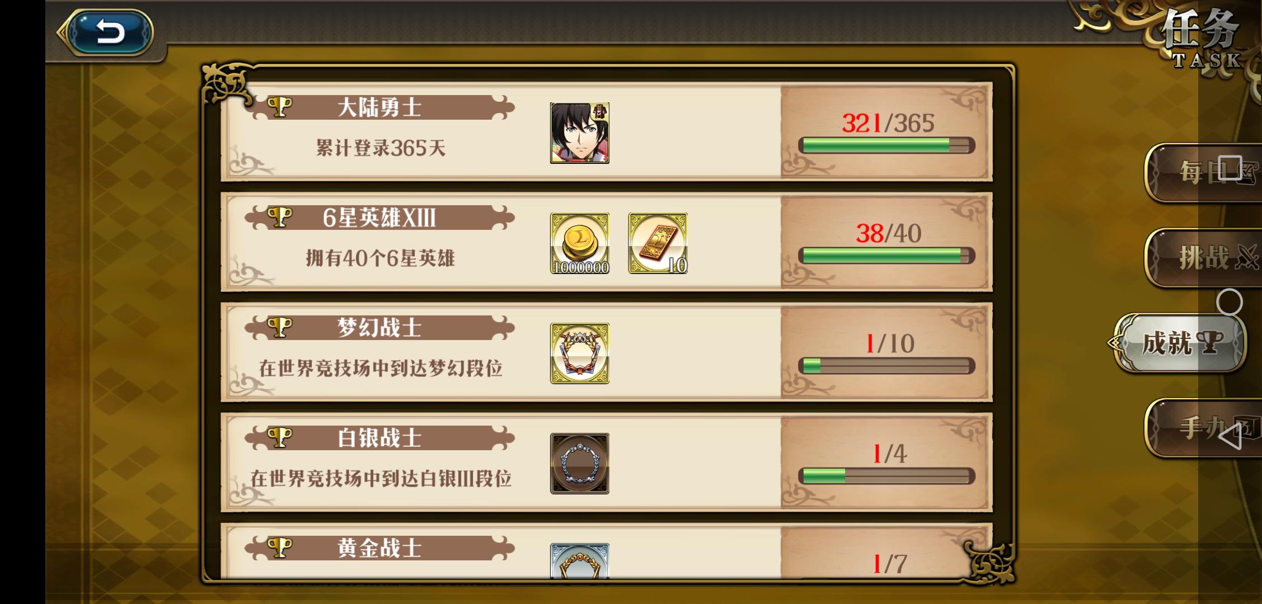
Task: Tap the Android recent apps square
Action: (1230, 168)
